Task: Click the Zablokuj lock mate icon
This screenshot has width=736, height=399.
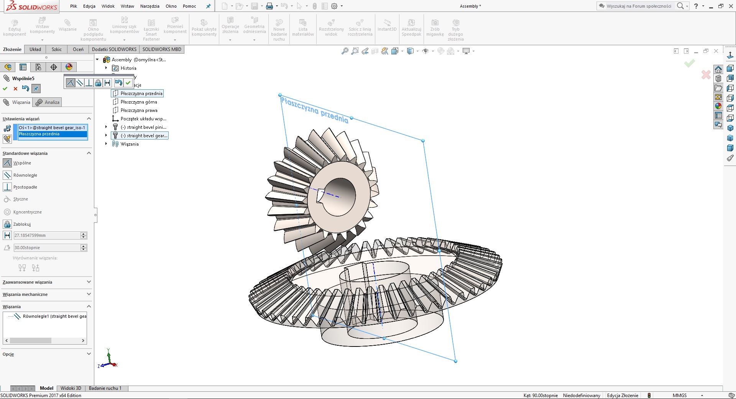Action: (x=7, y=224)
